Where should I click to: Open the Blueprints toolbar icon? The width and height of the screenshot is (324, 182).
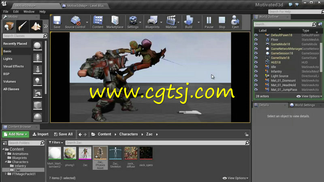(152, 22)
